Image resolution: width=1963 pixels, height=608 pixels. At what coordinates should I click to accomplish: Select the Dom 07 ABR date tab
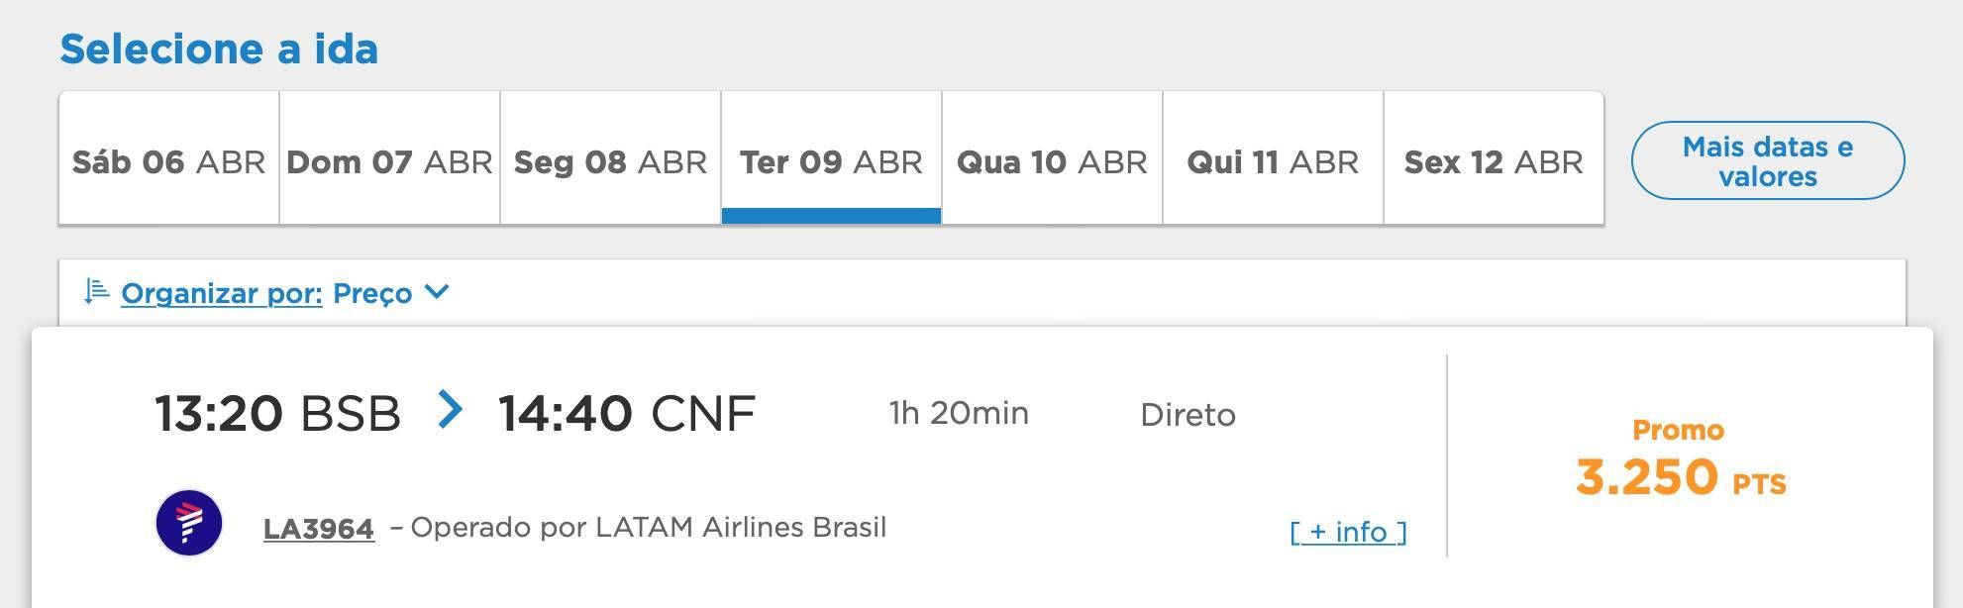390,158
